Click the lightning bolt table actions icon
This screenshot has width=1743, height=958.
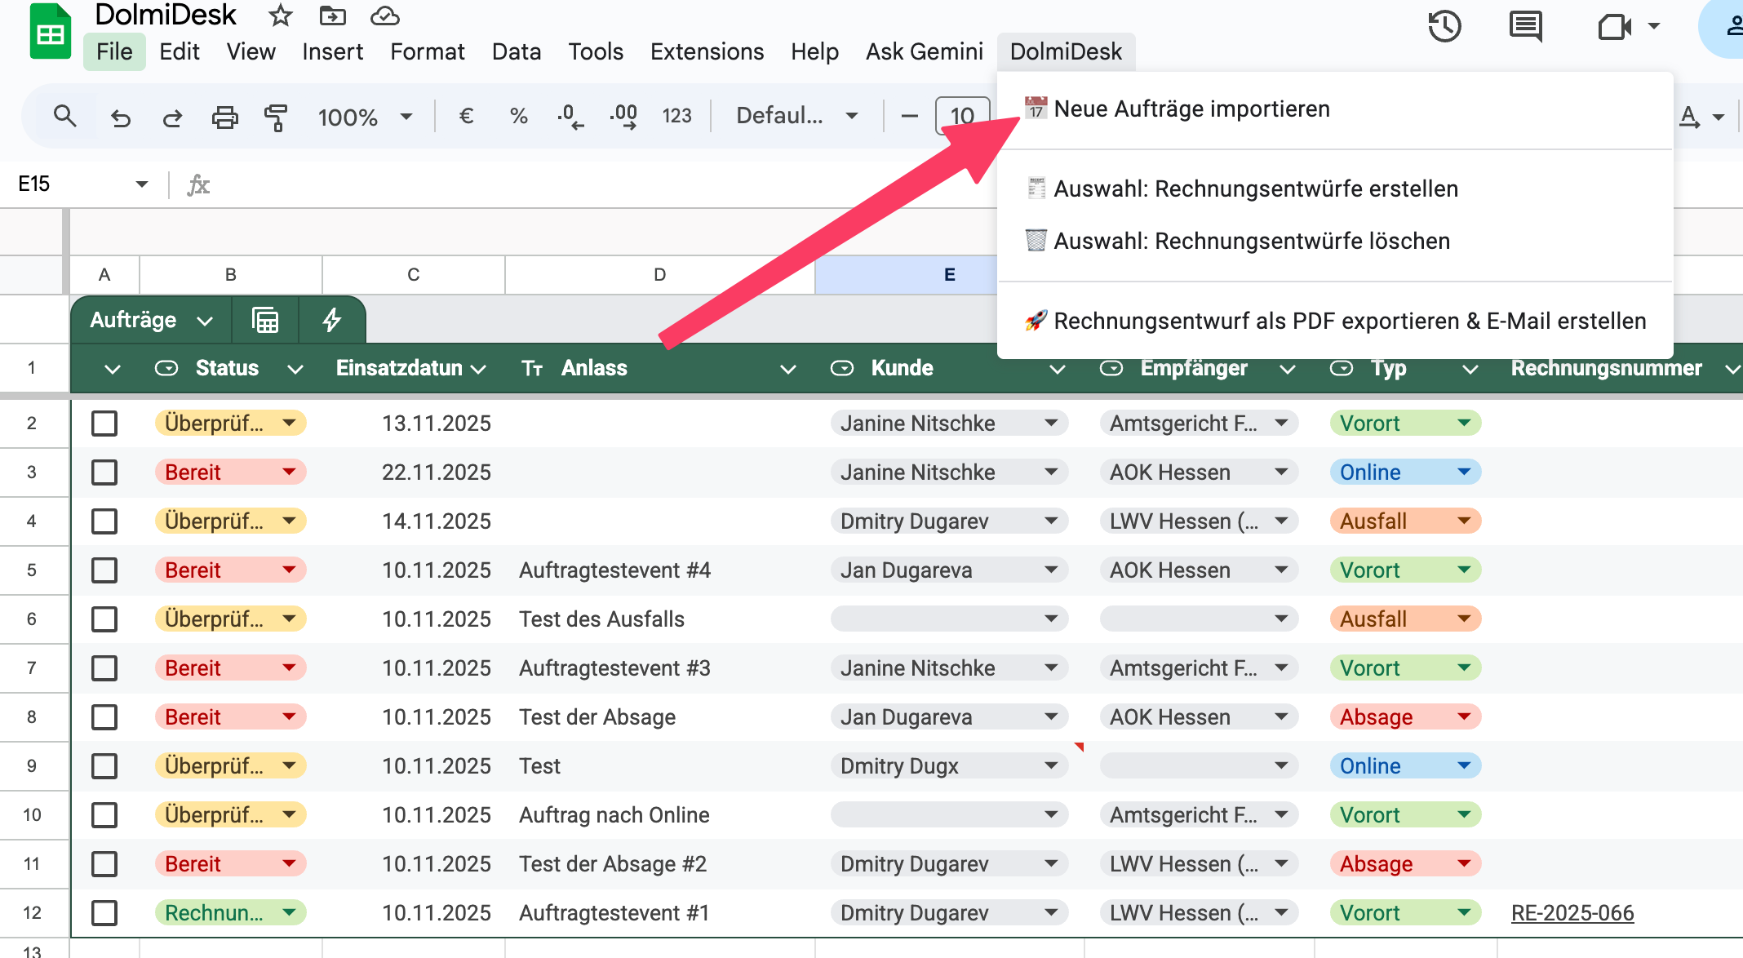[331, 320]
